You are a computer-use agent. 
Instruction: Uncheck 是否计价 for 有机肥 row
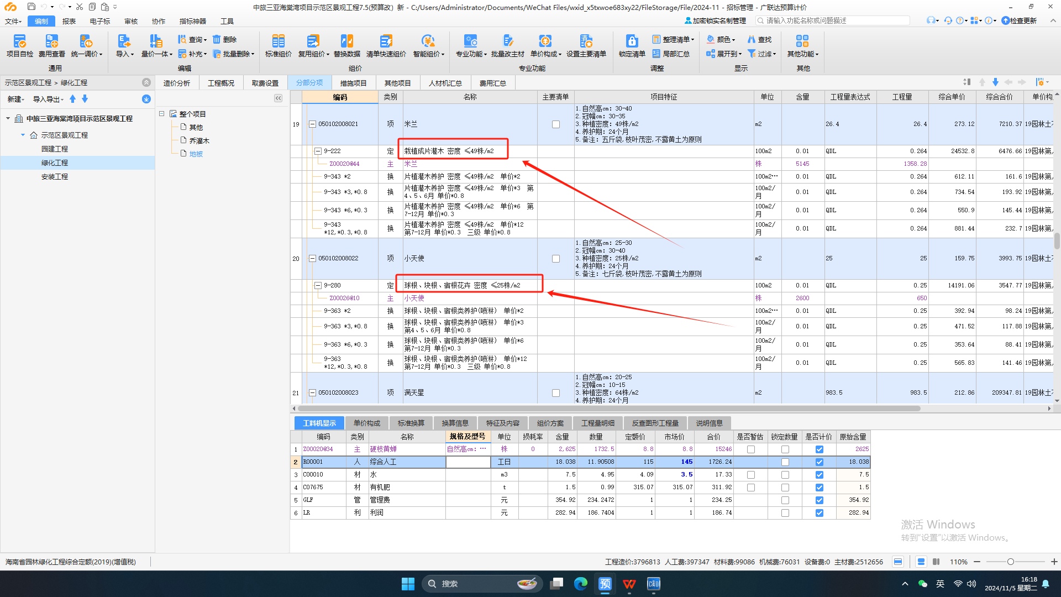[819, 488]
